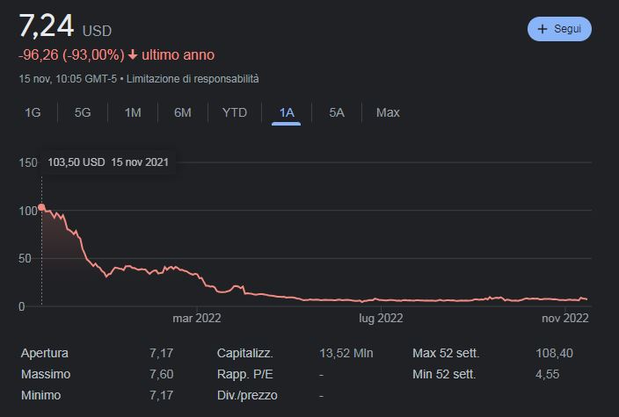Click the 150 y-axis label
This screenshot has height=417, width=619.
28,162
